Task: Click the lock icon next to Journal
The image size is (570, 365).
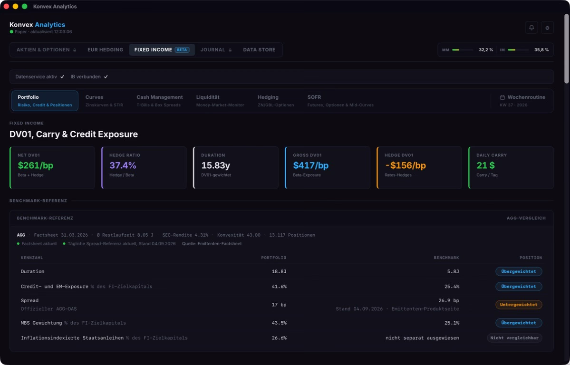Action: click(x=230, y=50)
